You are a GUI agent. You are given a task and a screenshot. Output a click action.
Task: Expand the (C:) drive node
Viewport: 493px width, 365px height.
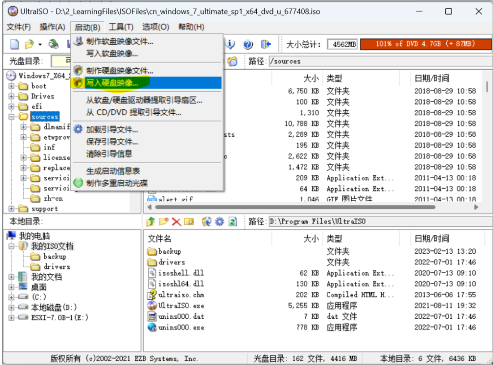coord(12,297)
